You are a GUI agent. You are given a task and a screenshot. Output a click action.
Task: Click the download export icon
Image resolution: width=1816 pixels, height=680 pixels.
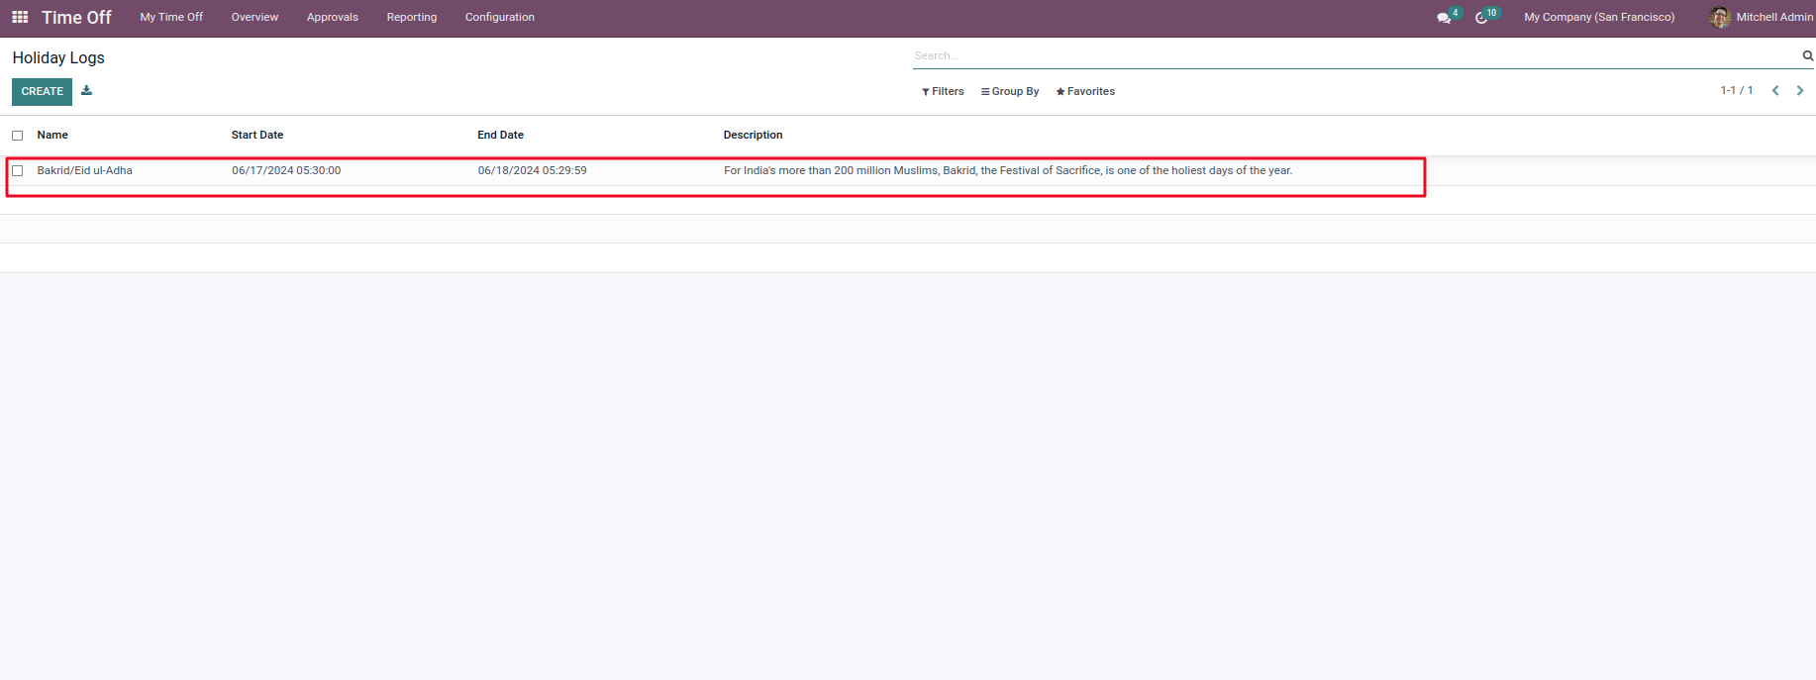tap(87, 90)
